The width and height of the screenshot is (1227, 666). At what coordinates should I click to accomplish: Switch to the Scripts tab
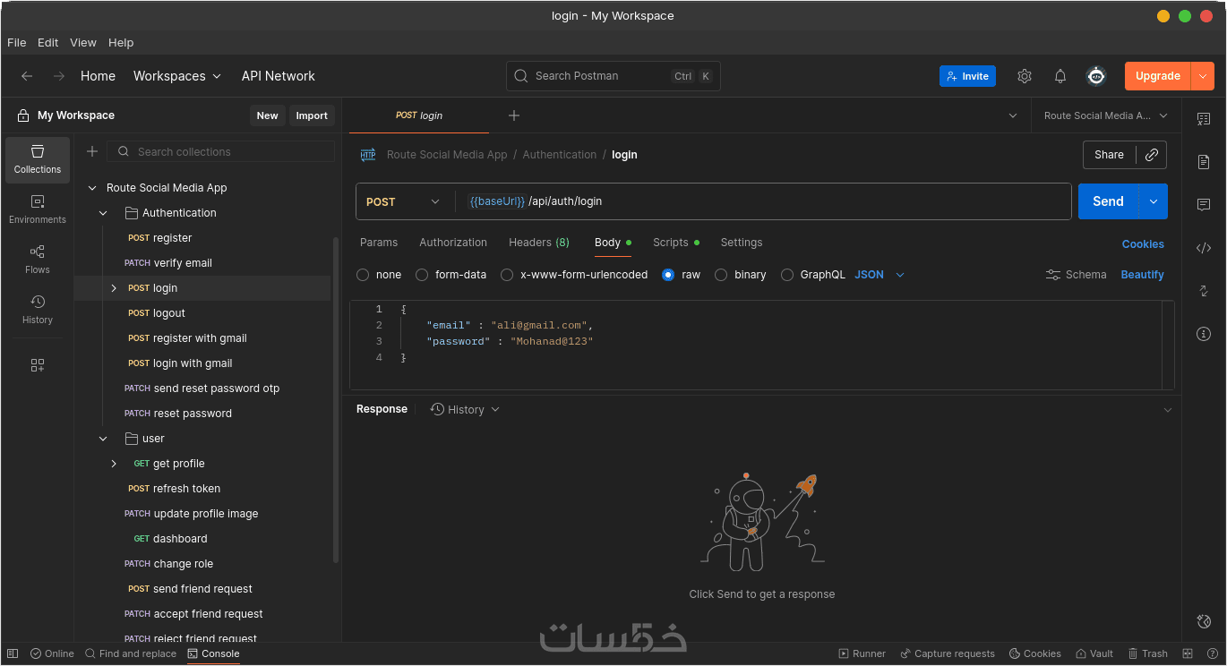pyautogui.click(x=676, y=243)
